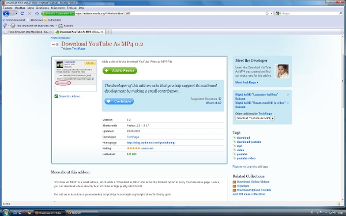The image size is (346, 216).
Task: Open the TechRaga author link under title
Action: pyautogui.click(x=79, y=48)
